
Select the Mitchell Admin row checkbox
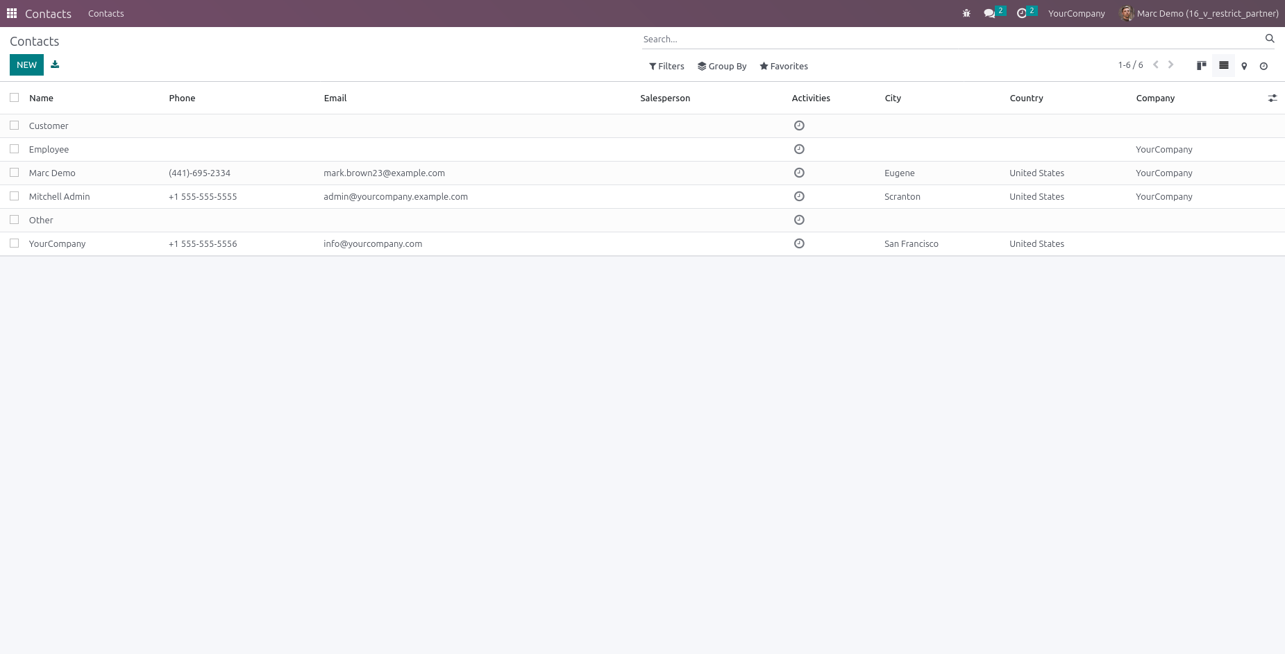click(x=14, y=196)
